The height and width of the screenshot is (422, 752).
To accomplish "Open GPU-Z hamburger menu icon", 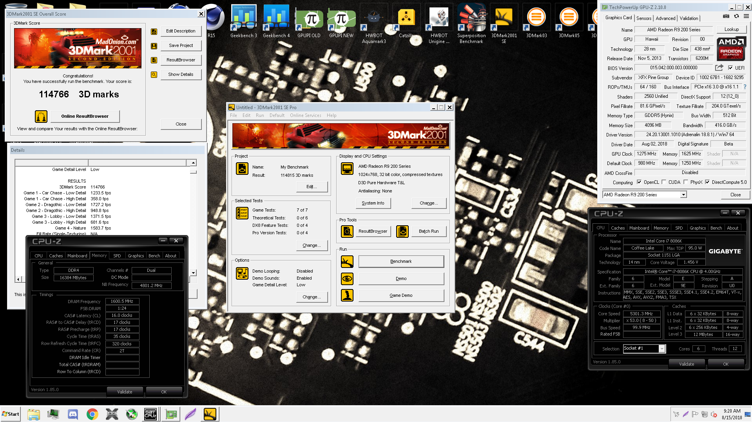I will tap(746, 16).
